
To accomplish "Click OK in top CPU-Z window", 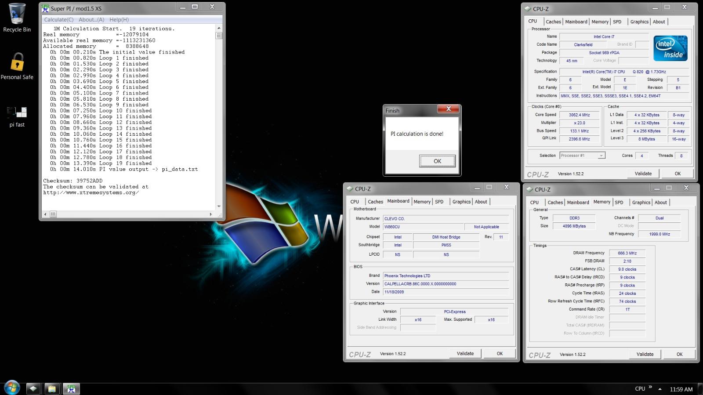I will click(x=678, y=174).
